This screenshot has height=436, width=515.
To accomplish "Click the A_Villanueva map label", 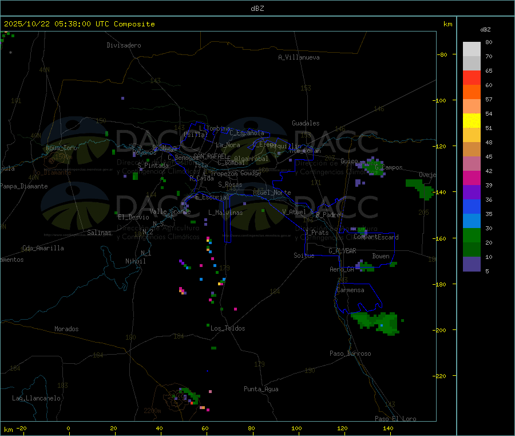I will tap(299, 57).
